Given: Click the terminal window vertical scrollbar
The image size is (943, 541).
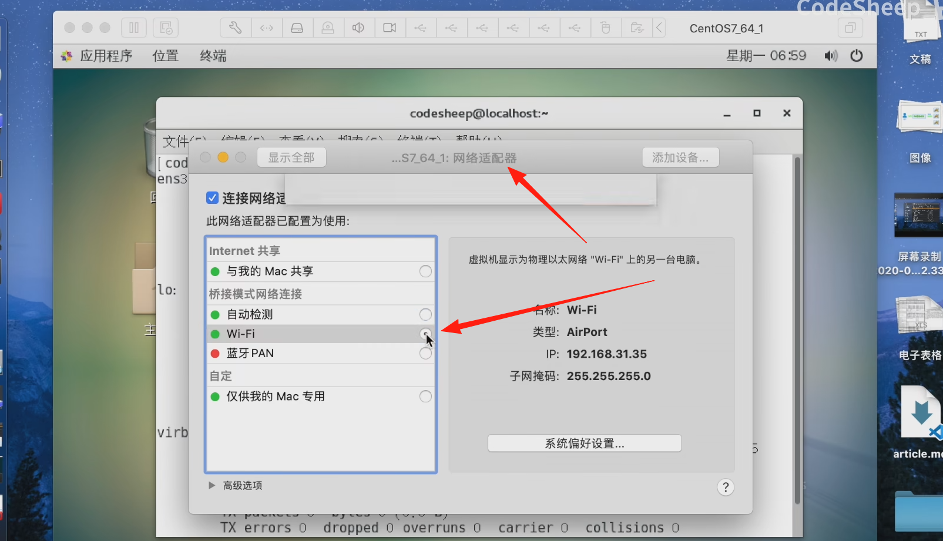Looking at the screenshot, I should [797, 329].
